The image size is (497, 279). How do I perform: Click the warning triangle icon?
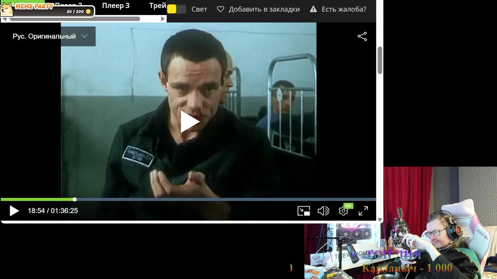pos(313,9)
